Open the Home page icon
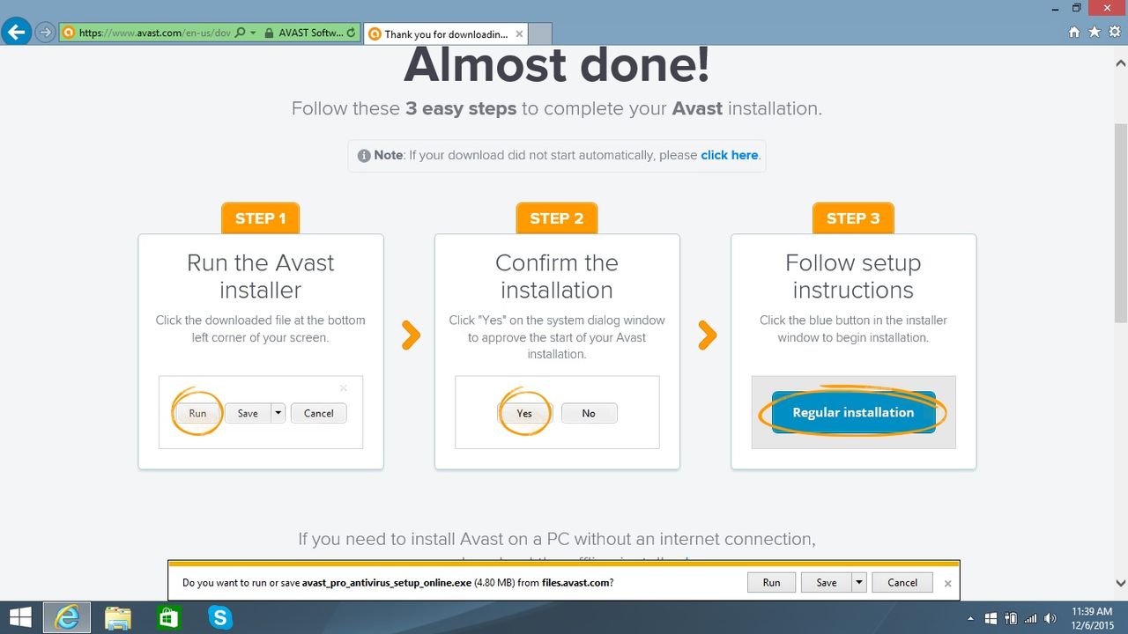 click(x=1073, y=32)
